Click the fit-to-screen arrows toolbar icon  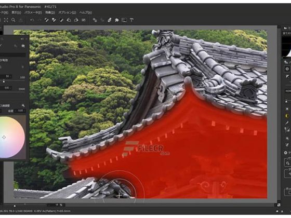click(6, 20)
